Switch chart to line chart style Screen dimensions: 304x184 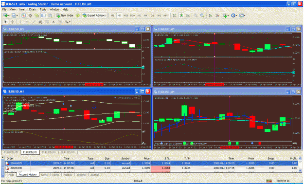(188, 16)
